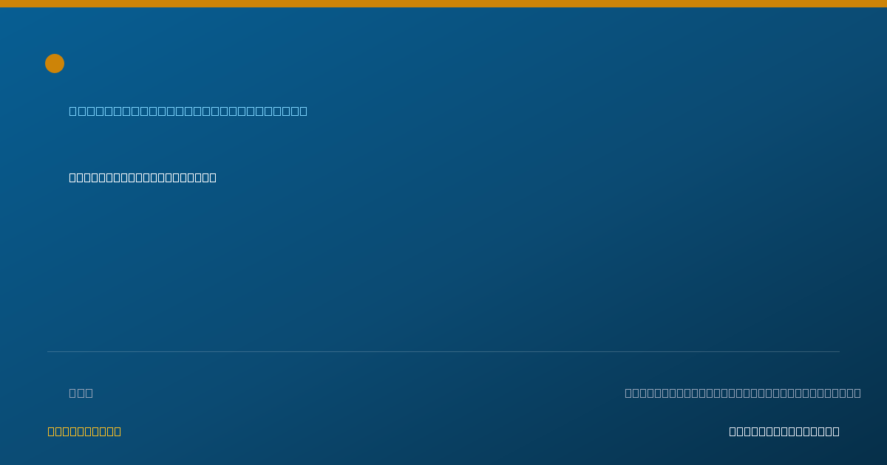Click the end of the long gray caption
Image resolution: width=887 pixels, height=465 pixels.
(857, 393)
